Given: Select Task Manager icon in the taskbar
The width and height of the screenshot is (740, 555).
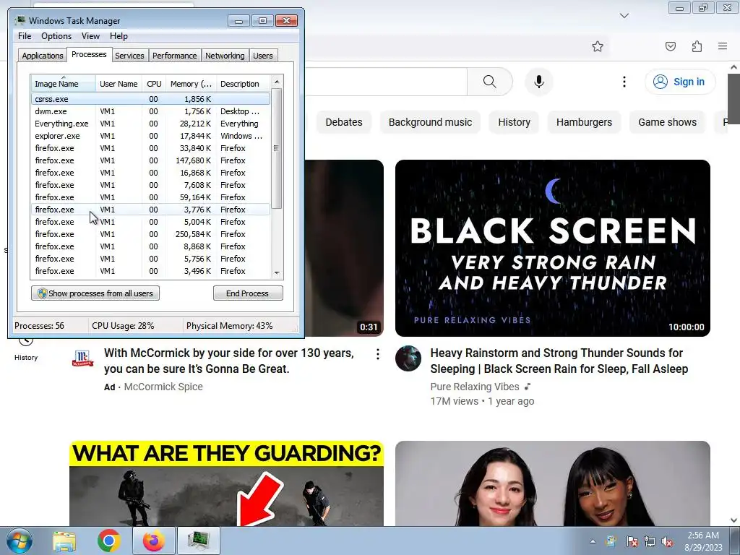Looking at the screenshot, I should [198, 541].
